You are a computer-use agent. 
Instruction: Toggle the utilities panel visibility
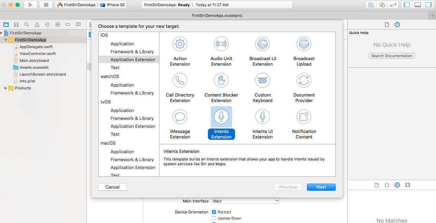(x=429, y=5)
